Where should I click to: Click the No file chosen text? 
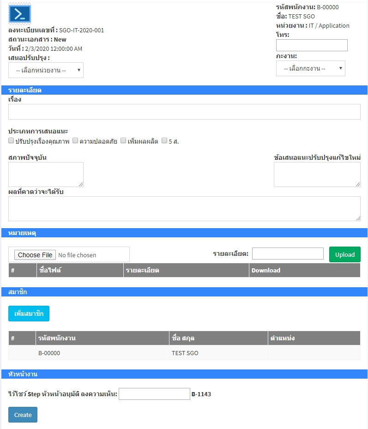[x=77, y=255]
